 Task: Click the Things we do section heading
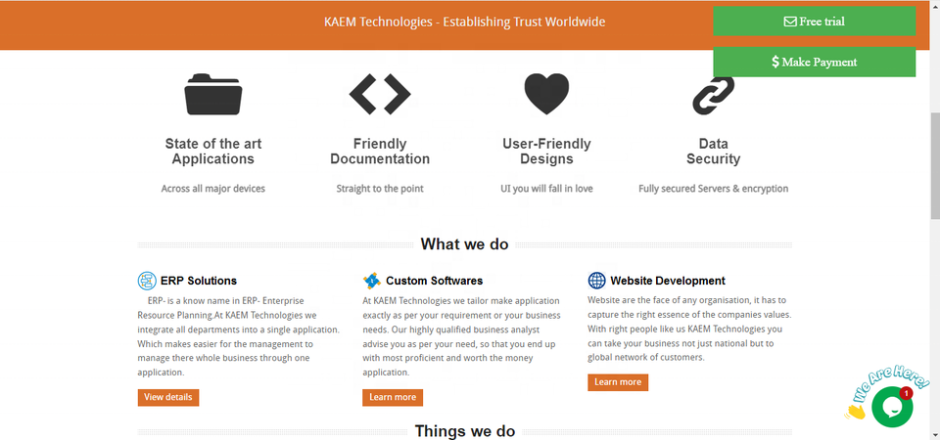464,431
